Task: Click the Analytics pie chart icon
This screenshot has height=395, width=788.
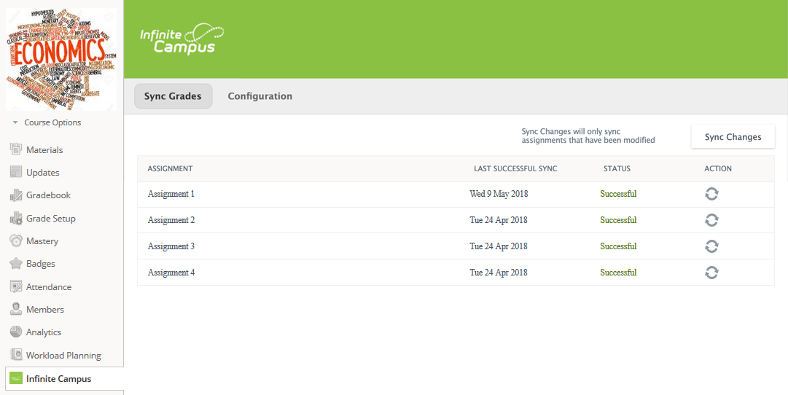Action: point(16,332)
